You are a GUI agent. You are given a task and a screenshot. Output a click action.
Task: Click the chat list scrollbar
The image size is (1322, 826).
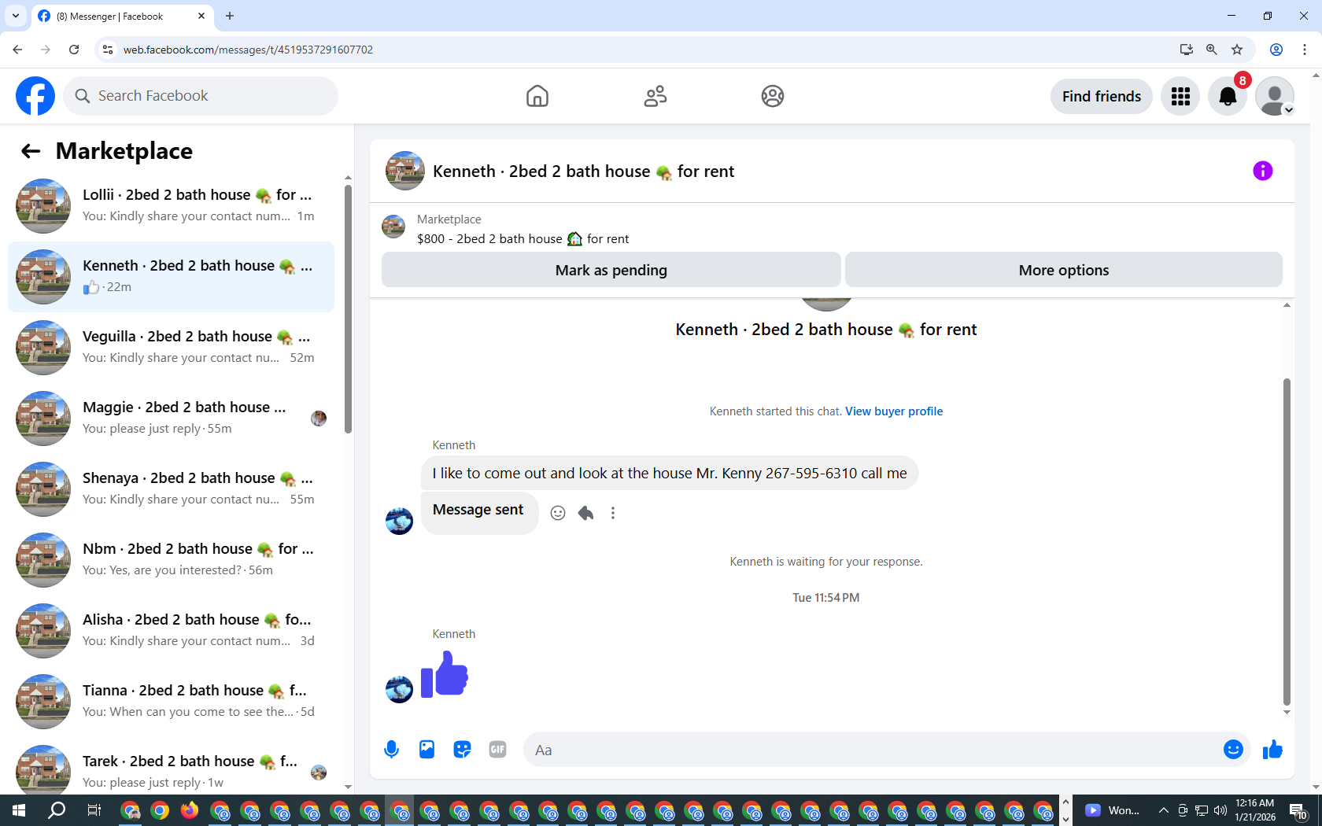[x=348, y=308]
